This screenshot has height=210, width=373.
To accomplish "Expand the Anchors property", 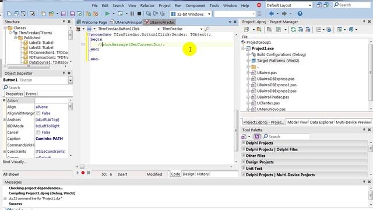I will (x=5, y=120).
